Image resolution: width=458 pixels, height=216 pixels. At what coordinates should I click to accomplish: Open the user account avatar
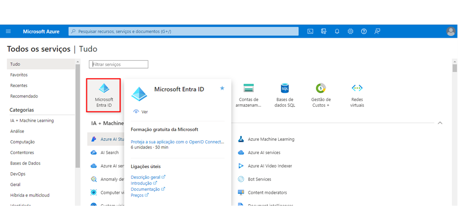coord(451,31)
